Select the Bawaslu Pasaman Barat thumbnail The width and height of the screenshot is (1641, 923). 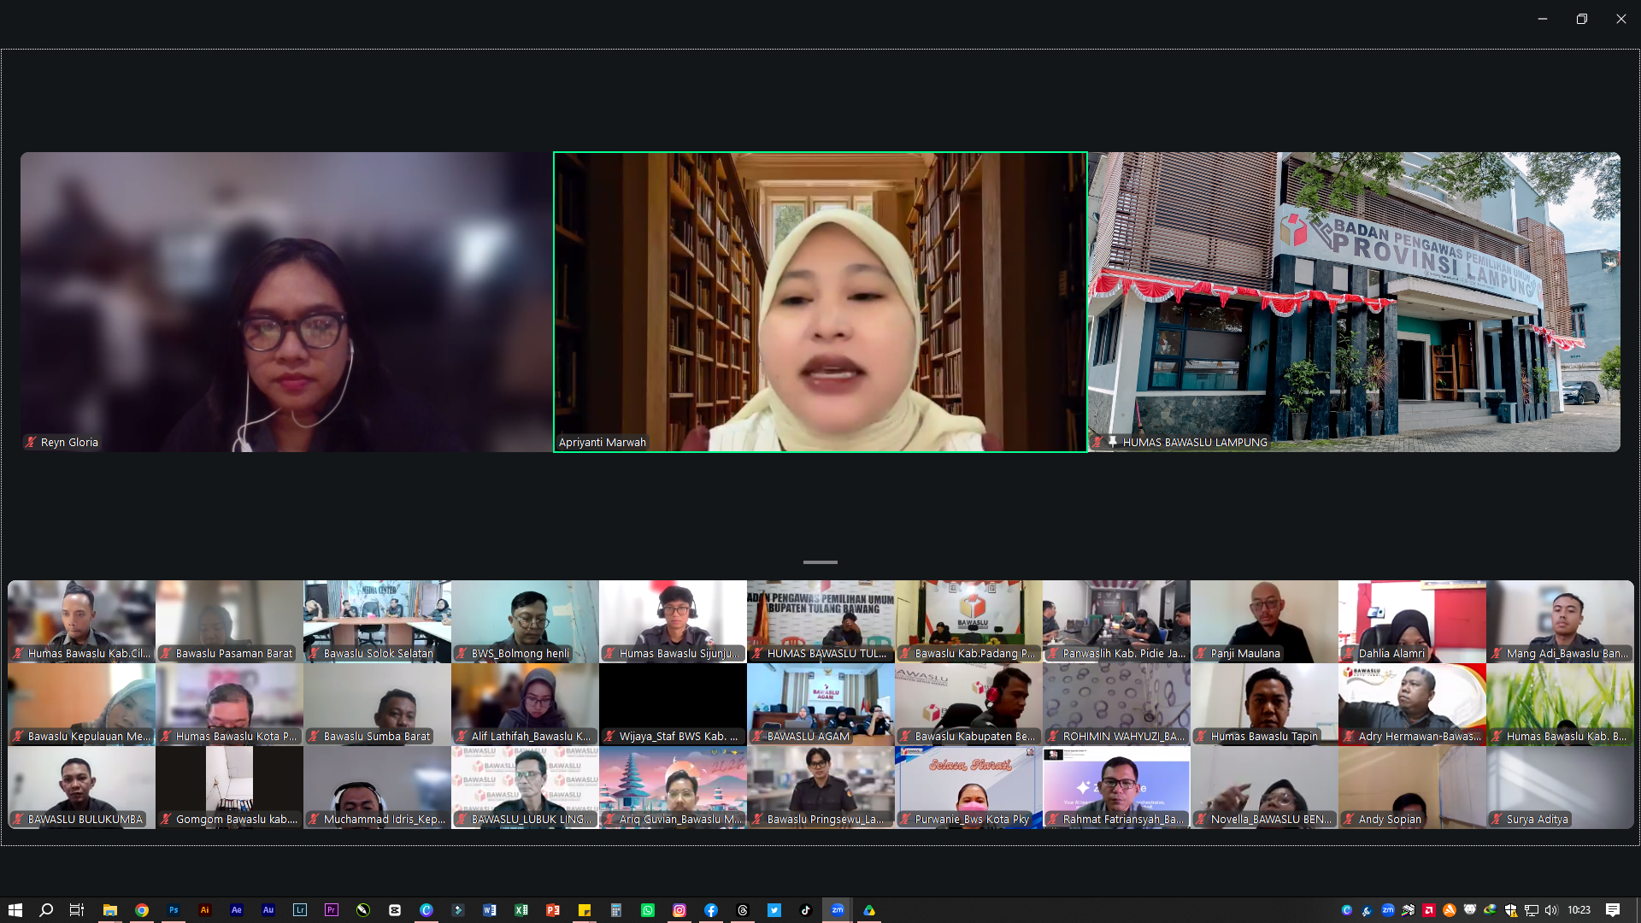(x=229, y=621)
